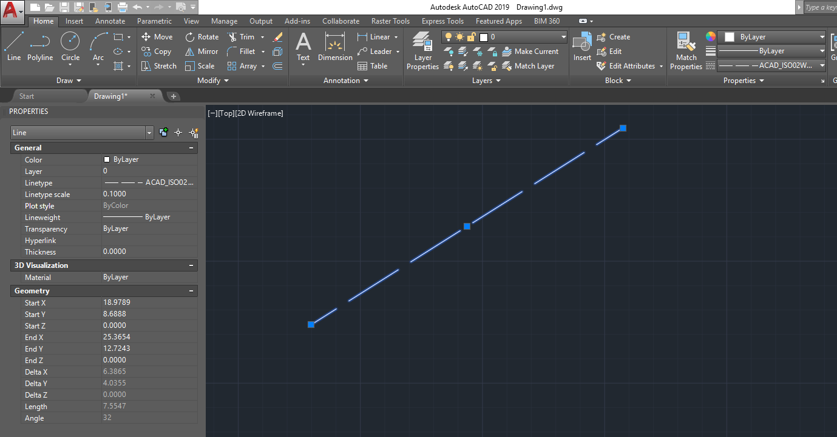Toggle the freeze layer sun icon
837x437 pixels.
tap(460, 37)
